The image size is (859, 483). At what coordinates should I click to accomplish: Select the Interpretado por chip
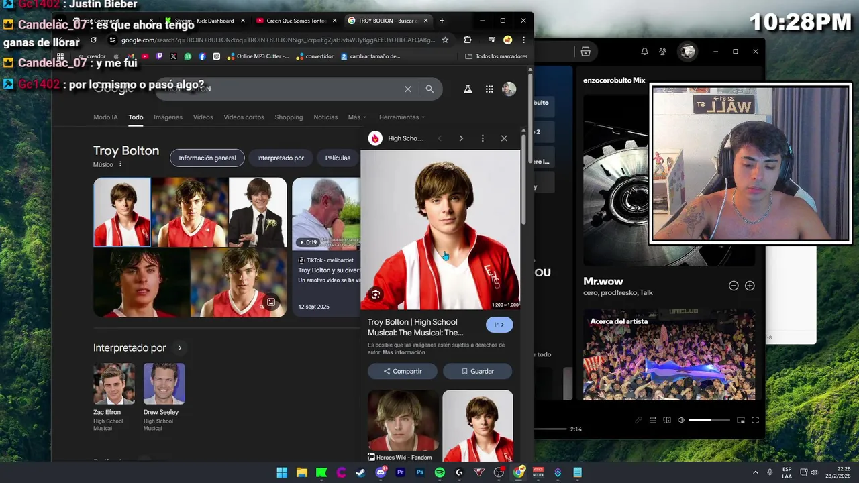pos(281,158)
